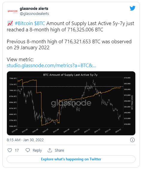Click the Reply text label
The height and width of the screenshot is (169, 141).
[x=37, y=150]
